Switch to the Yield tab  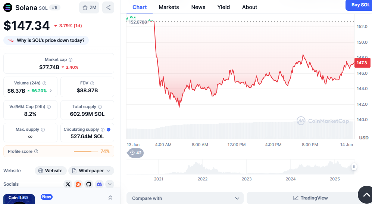tap(223, 7)
